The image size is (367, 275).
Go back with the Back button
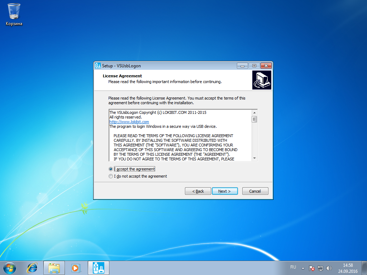pos(198,191)
